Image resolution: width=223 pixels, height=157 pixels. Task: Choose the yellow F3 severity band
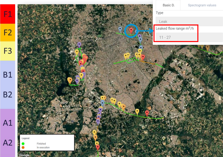tap(8, 51)
